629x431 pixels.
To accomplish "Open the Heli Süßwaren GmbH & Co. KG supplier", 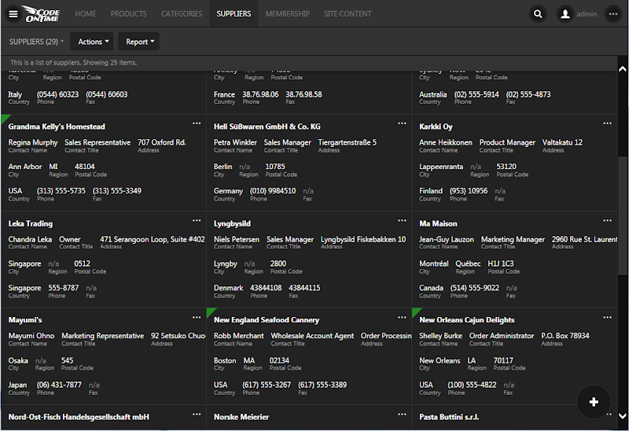I will coord(267,127).
